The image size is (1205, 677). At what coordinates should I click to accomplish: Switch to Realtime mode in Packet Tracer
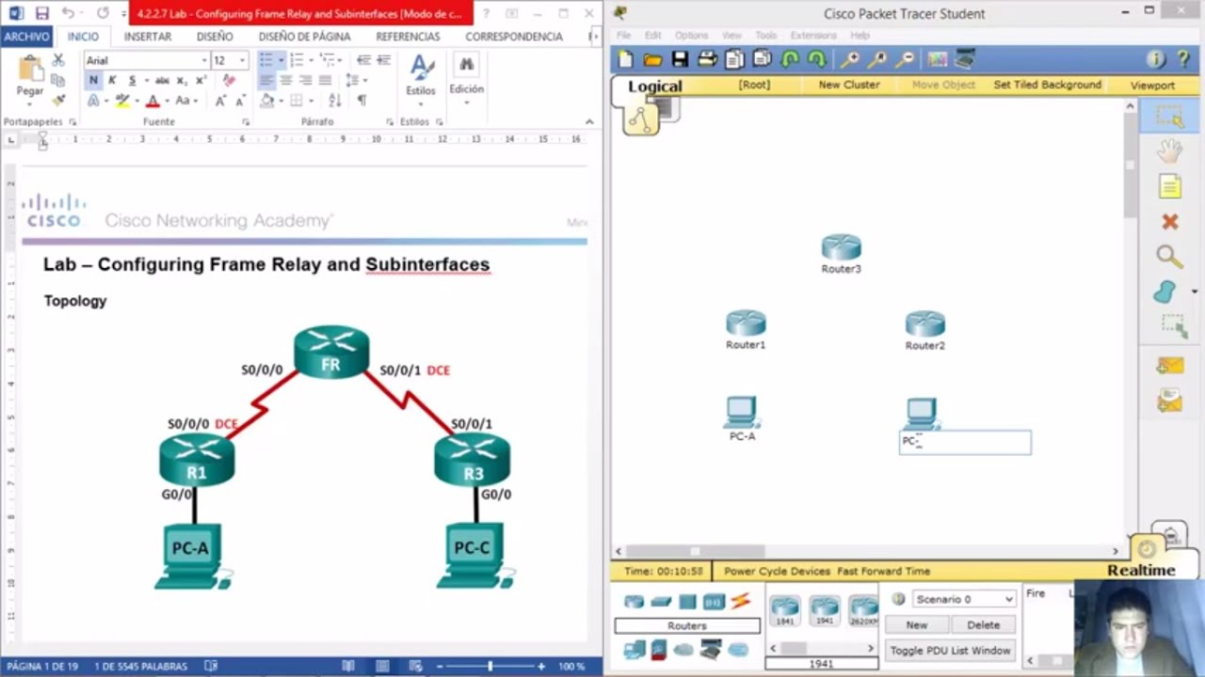click(1141, 571)
